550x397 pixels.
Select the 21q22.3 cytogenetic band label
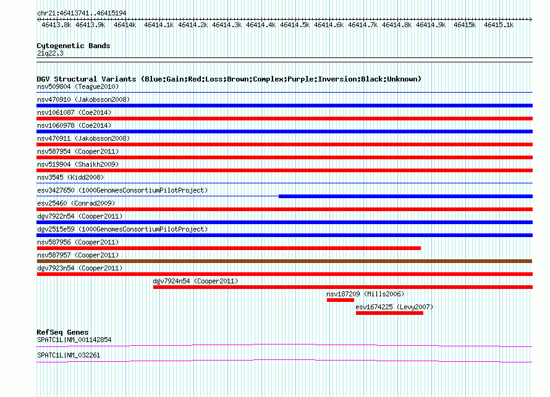(50, 53)
